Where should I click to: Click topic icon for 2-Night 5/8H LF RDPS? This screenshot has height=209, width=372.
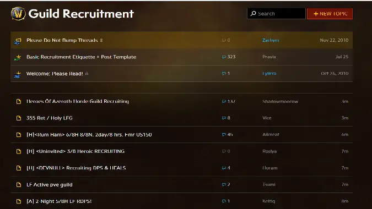click(x=19, y=201)
